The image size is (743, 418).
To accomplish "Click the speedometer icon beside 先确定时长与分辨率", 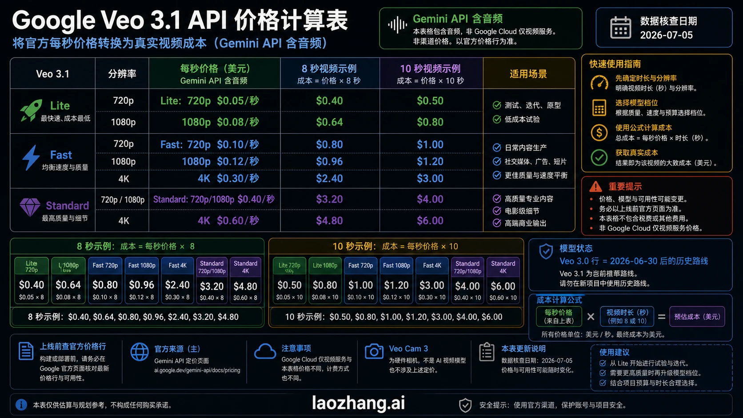I will 599,83.
